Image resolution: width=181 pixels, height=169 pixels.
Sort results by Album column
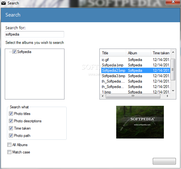pyautogui.click(x=138, y=53)
